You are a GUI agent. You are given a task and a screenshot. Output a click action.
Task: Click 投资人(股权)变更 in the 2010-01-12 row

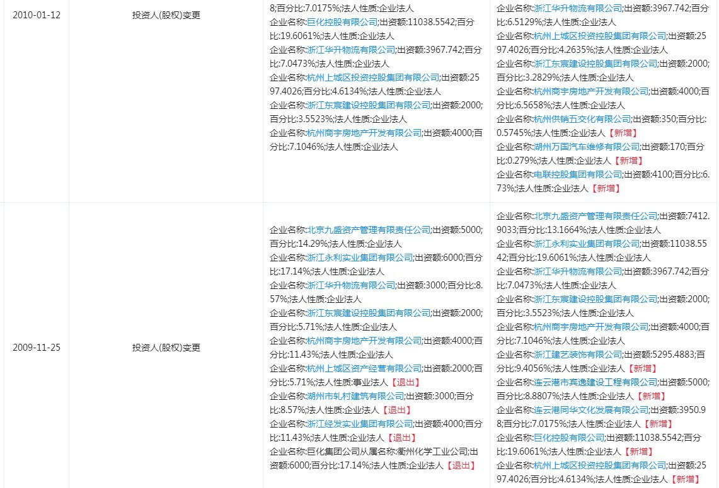(x=166, y=15)
